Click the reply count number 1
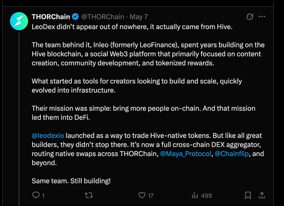Viewport: 284px width, 206px height. click(x=43, y=196)
